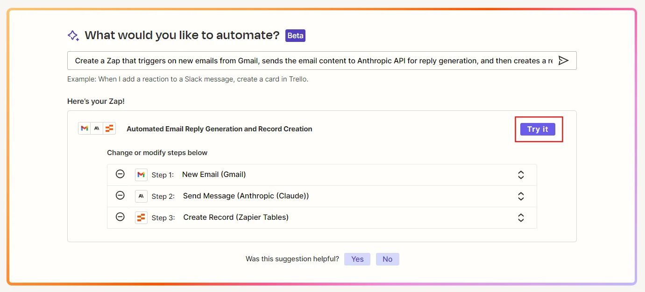Click the Gmail icon in Zap header
Image resolution: width=645 pixels, height=292 pixels.
[x=84, y=129]
